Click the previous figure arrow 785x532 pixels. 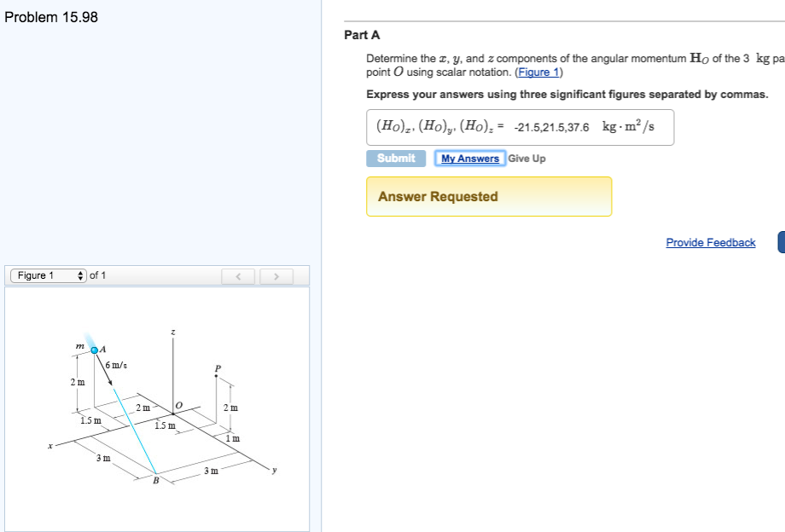tap(239, 276)
